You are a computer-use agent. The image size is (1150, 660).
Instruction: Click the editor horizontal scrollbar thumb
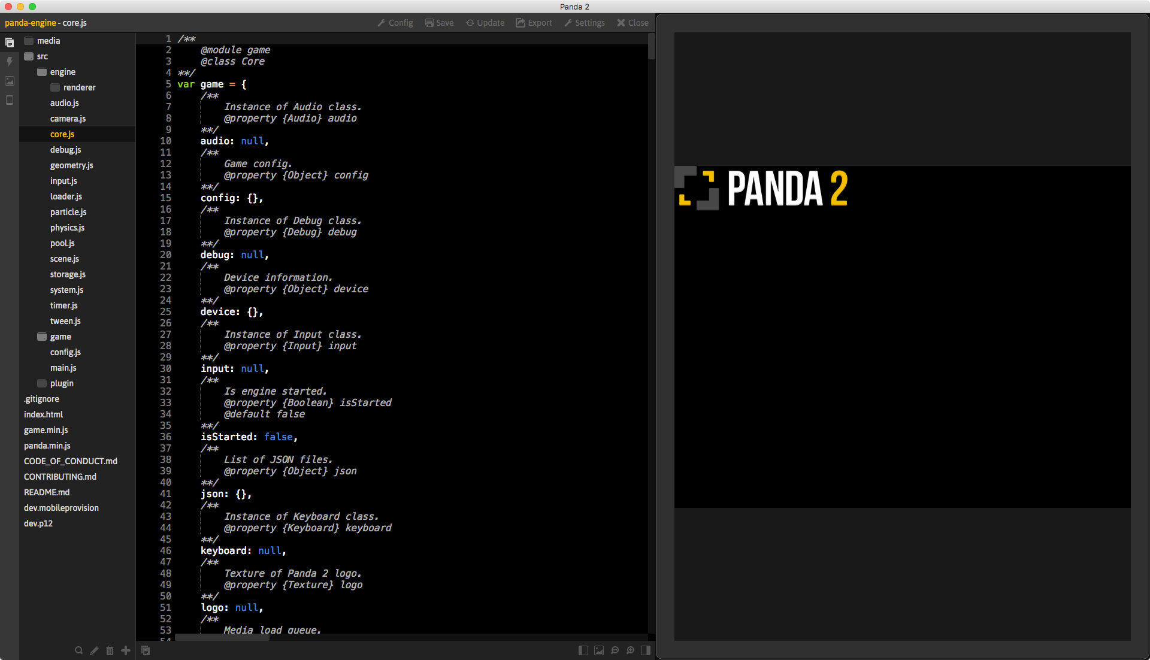222,637
